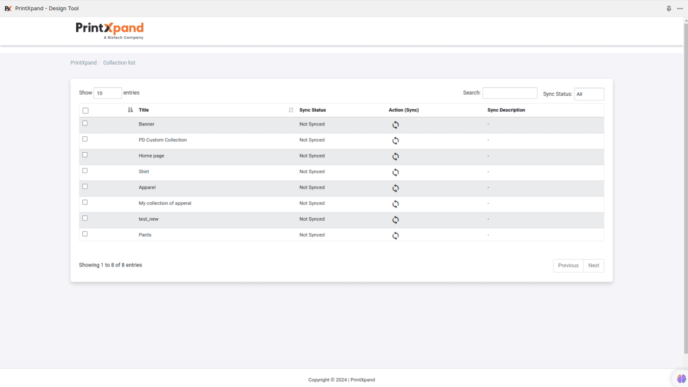Image resolution: width=688 pixels, height=387 pixels.
Task: Click into the Search input field
Action: (510, 93)
